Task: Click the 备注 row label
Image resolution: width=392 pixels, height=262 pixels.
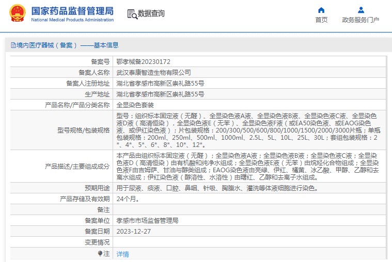Action: click(x=103, y=210)
